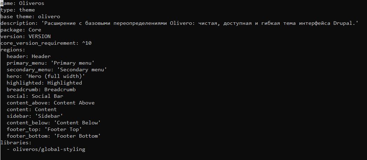Click the 'VERSION' value text
Image resolution: width=367 pixels, height=160 pixels.
click(39, 37)
